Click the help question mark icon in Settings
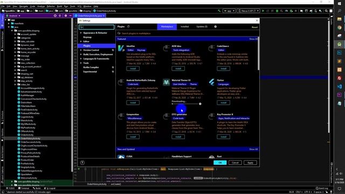 pyautogui.click(x=82, y=163)
